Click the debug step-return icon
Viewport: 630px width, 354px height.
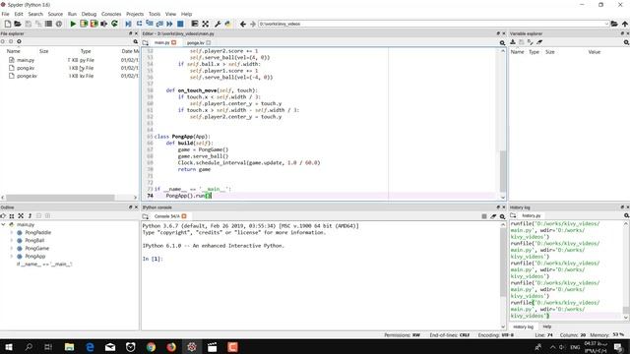[x=159, y=24]
